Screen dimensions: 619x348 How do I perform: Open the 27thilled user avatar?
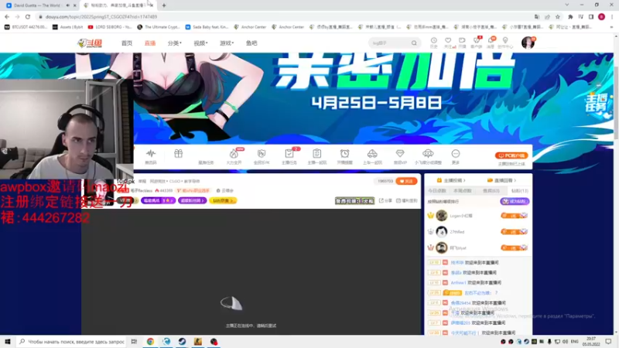coord(441,231)
